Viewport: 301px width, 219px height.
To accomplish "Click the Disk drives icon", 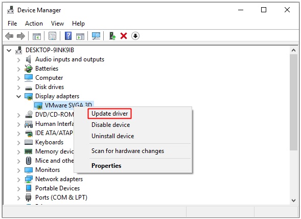I will 29,88.
